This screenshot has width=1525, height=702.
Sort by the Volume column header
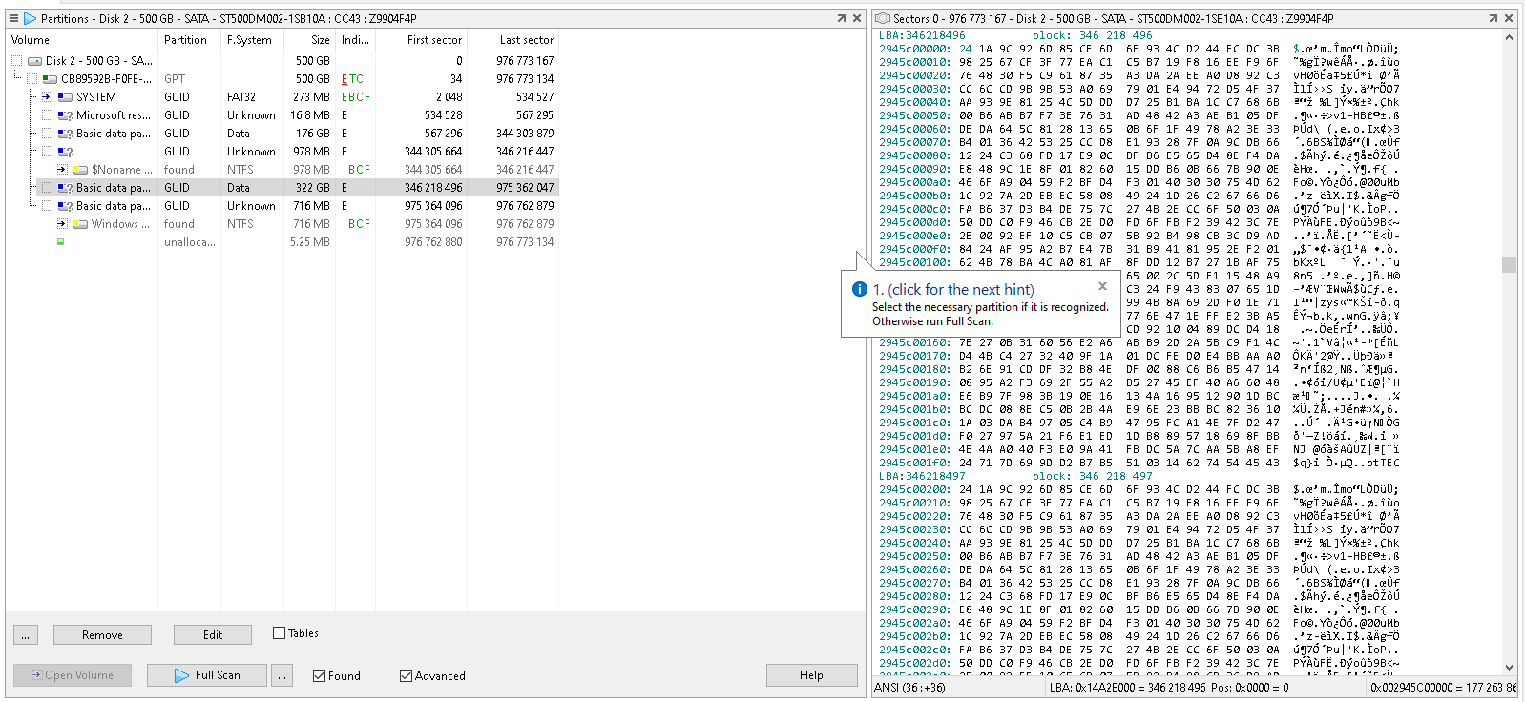(x=31, y=40)
